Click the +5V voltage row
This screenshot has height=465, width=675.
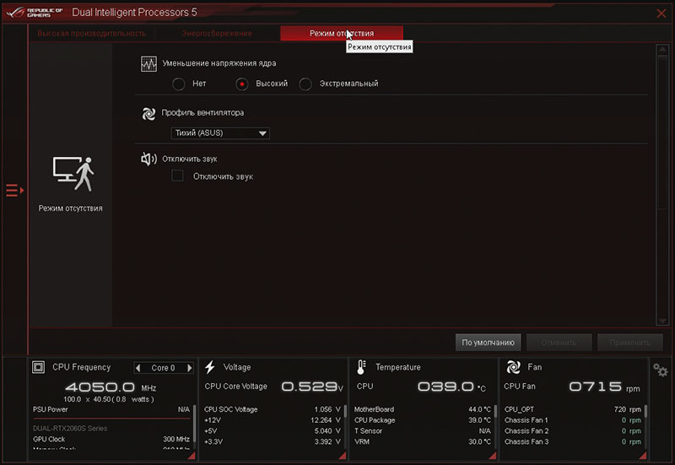pos(272,431)
